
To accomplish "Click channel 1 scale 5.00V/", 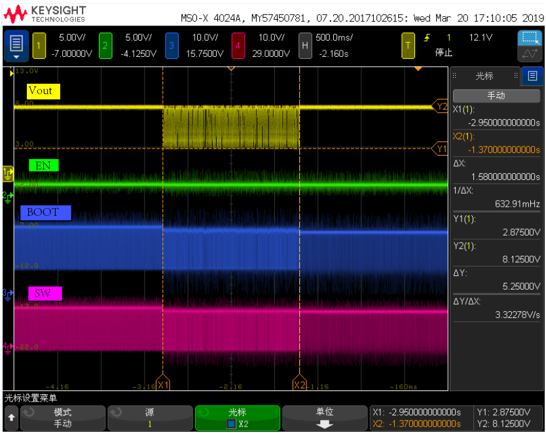I will coord(72,37).
